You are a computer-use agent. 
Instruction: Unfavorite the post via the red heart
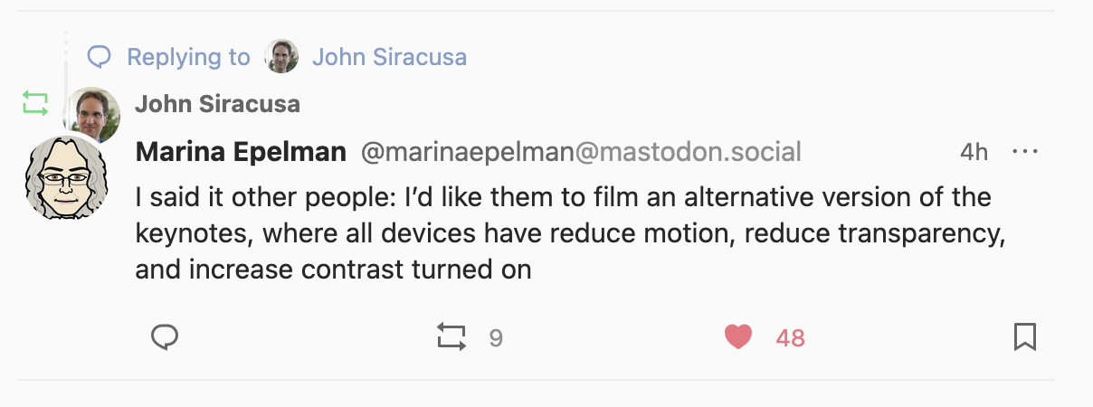[x=738, y=337]
